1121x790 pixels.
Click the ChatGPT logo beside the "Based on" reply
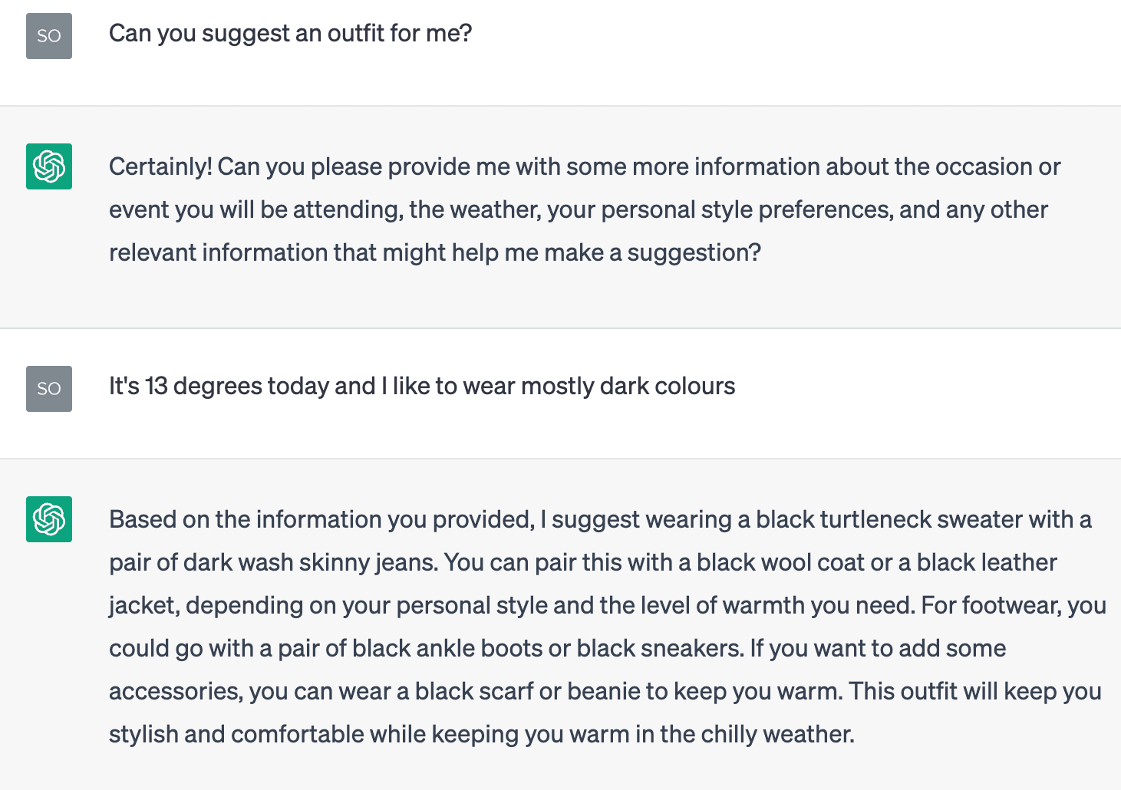(49, 519)
